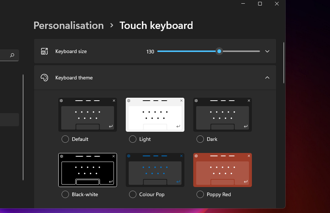The image size is (330, 213).
Task: Click the Keyboard theme palette icon
Action: [44, 78]
